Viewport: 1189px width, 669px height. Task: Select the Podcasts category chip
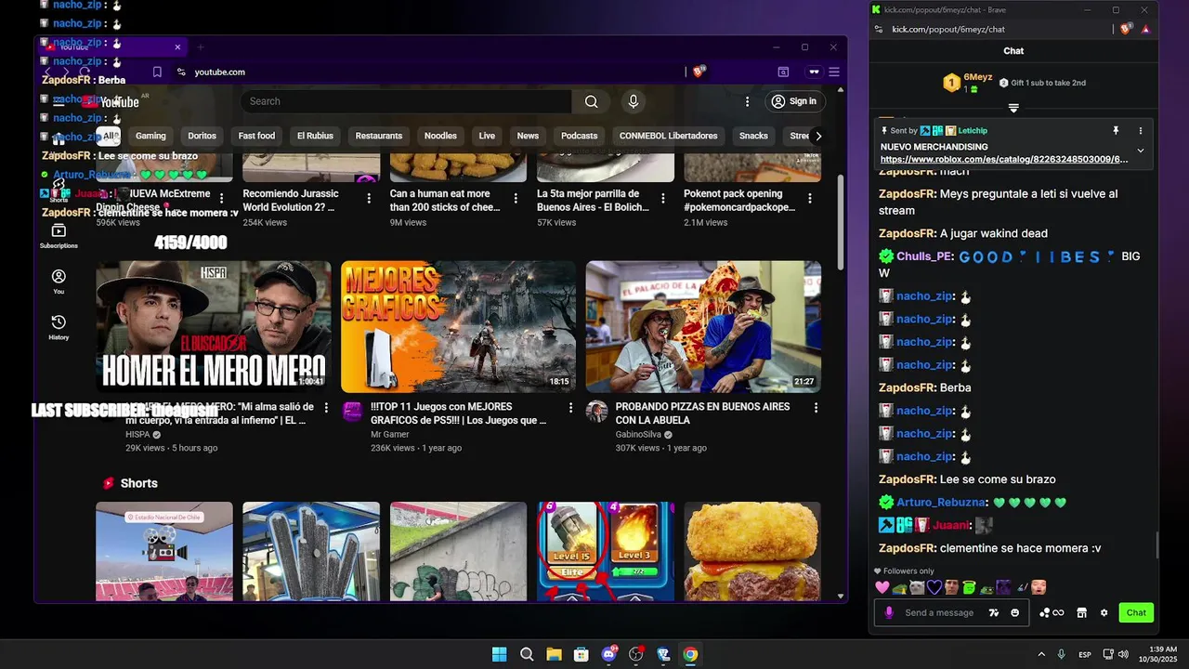point(580,136)
